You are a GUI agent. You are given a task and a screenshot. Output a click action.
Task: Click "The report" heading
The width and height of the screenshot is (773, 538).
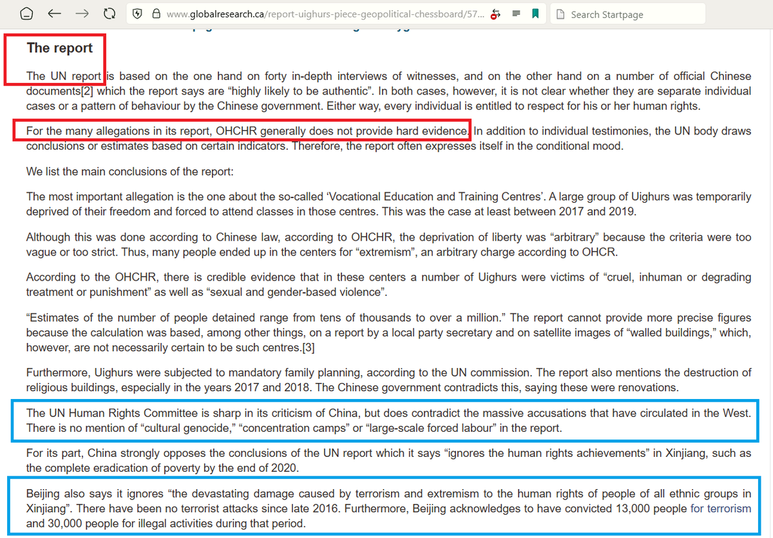60,48
